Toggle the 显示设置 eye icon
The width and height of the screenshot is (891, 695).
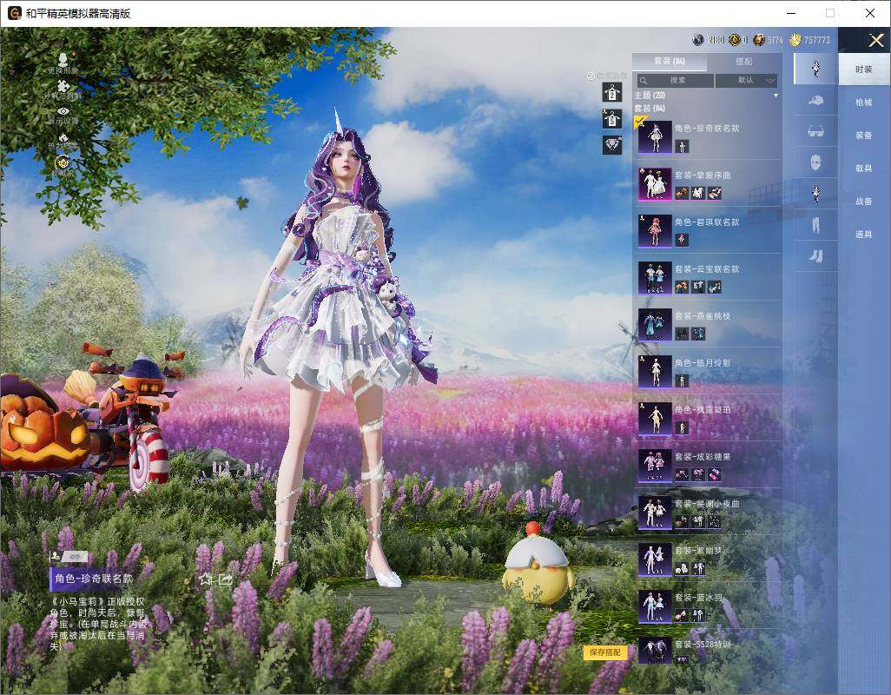[x=63, y=111]
